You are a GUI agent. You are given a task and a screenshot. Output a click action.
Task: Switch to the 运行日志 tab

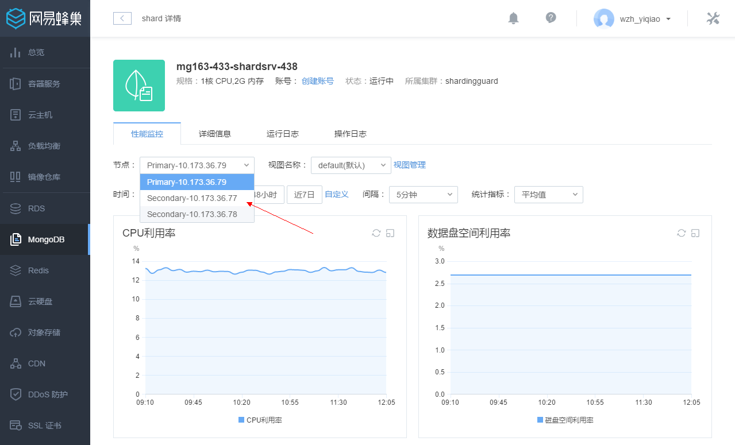pos(283,134)
